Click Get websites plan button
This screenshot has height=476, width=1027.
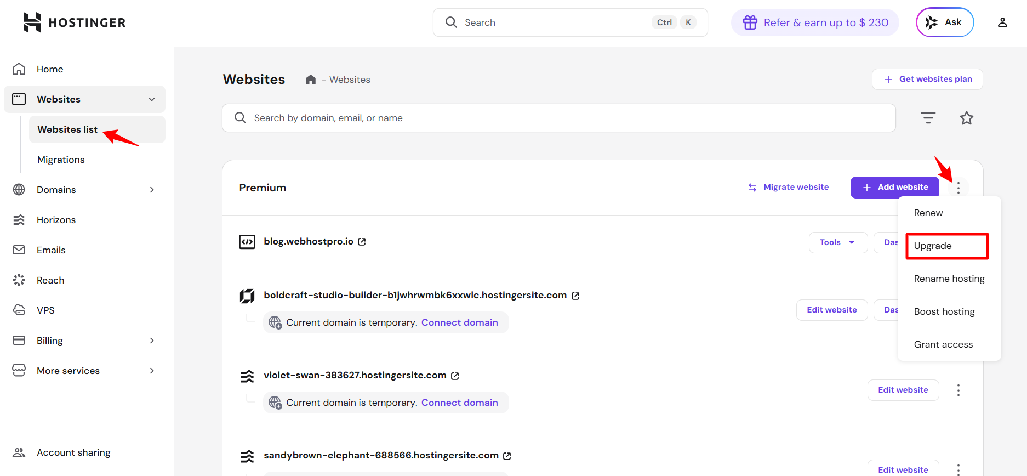pyautogui.click(x=927, y=79)
